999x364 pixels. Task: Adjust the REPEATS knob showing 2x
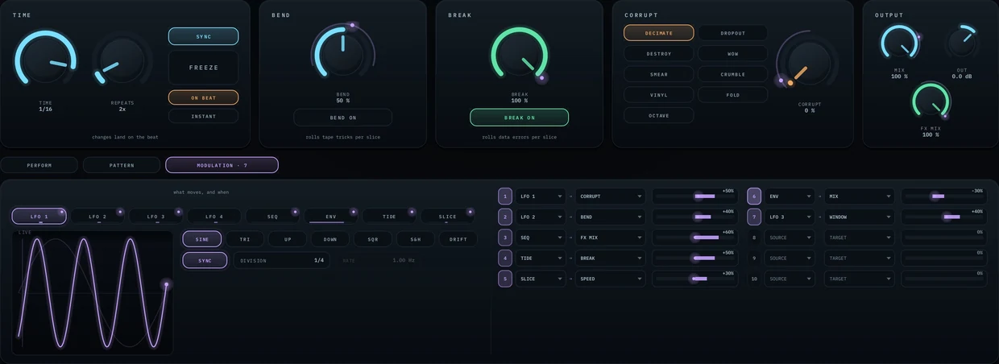[122, 61]
